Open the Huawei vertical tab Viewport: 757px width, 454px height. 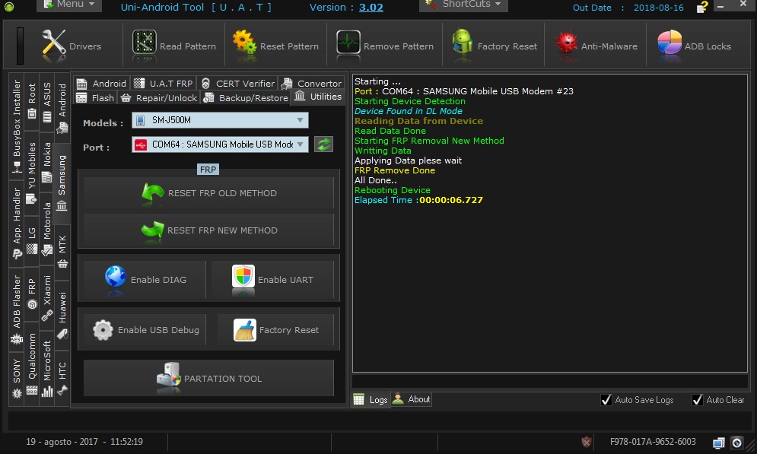(x=62, y=315)
